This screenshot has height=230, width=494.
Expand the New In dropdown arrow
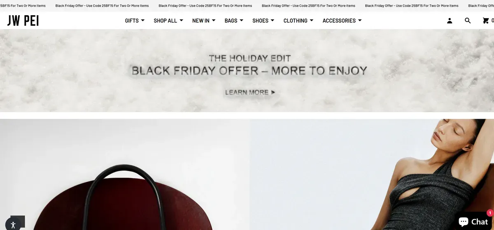click(214, 20)
